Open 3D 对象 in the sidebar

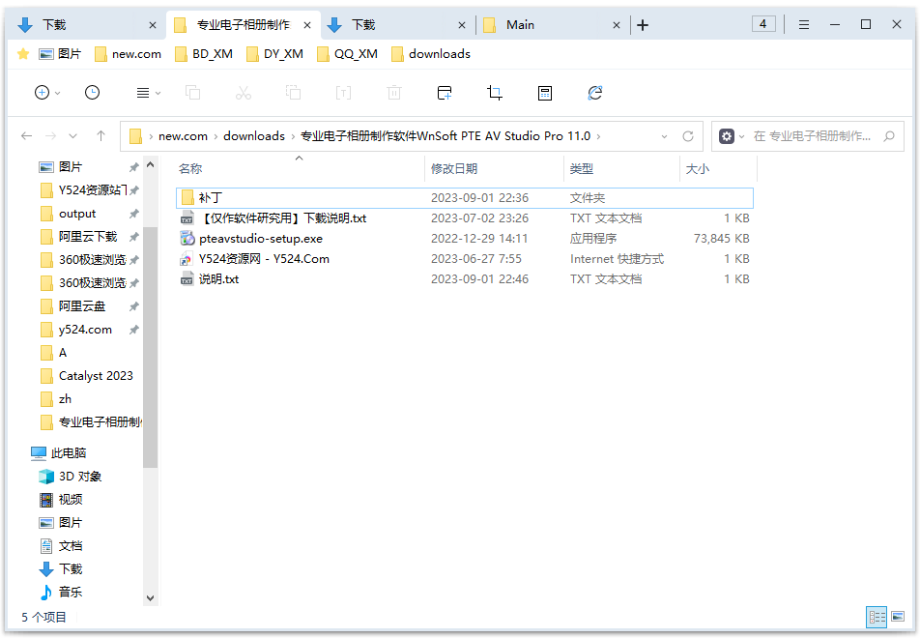(x=71, y=476)
